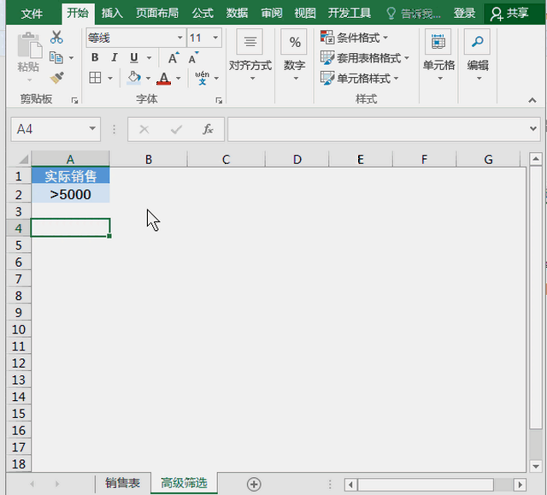
Task: Select the 高级筛选 sheet tab
Action: point(184,483)
